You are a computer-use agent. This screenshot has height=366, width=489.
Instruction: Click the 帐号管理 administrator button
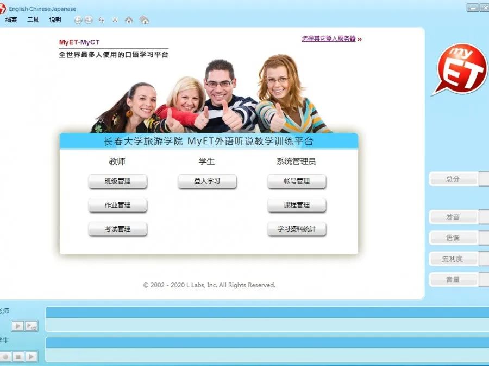coord(296,182)
